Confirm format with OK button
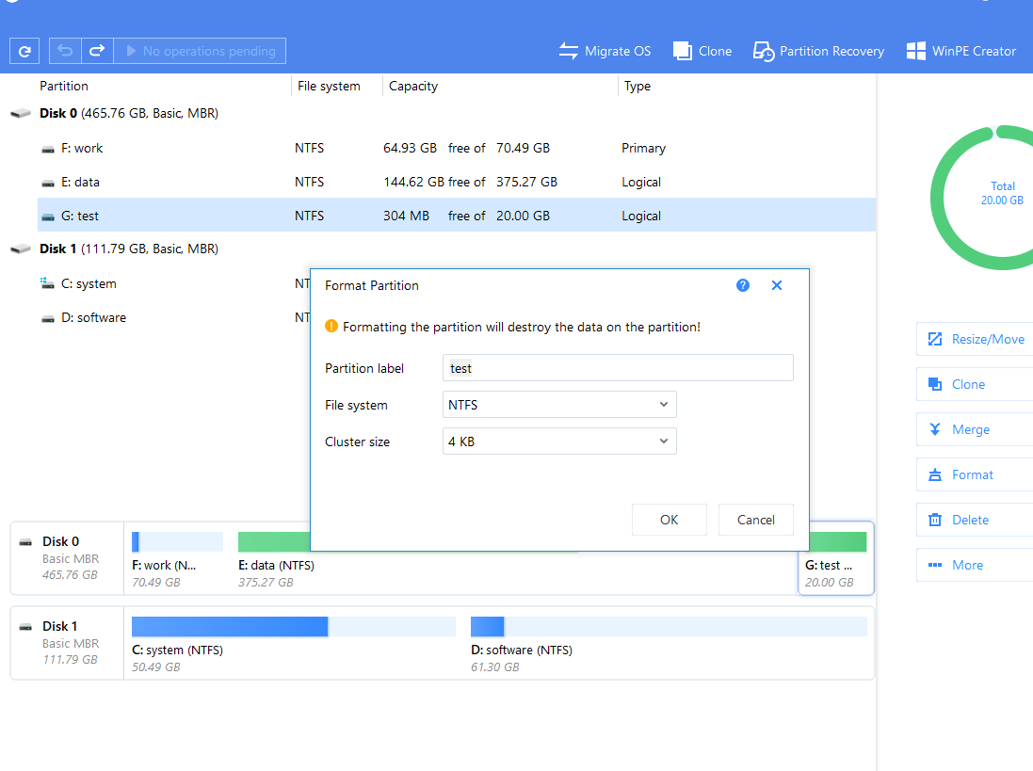The height and width of the screenshot is (771, 1033). click(670, 520)
